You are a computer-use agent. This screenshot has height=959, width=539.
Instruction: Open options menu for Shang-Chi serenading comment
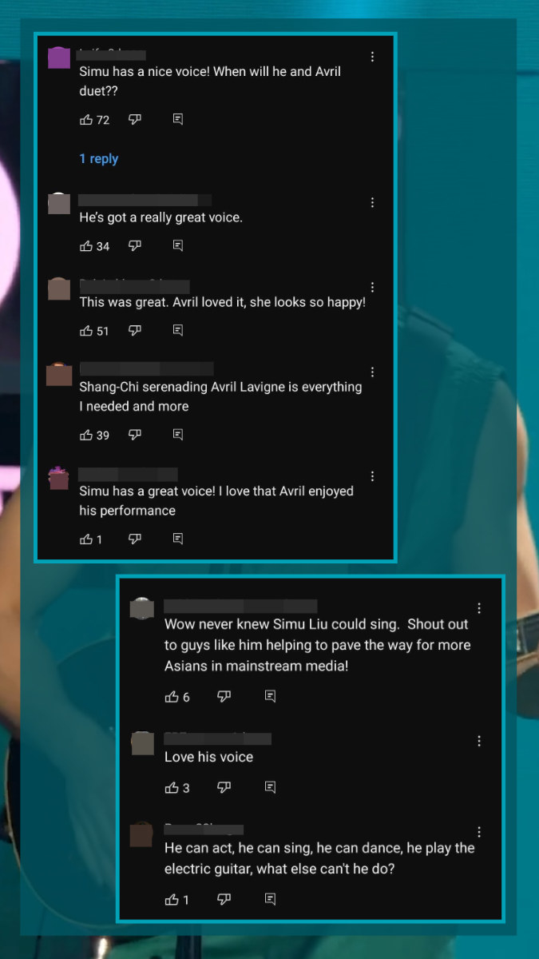coord(372,372)
